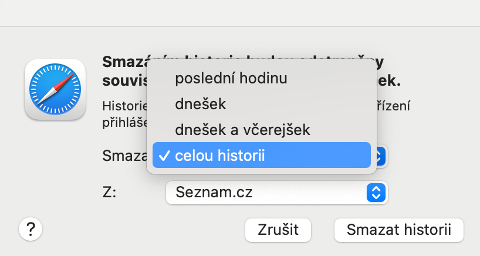Choose "poslední hodinu" from the menu
480x256 pixels.
tap(231, 79)
